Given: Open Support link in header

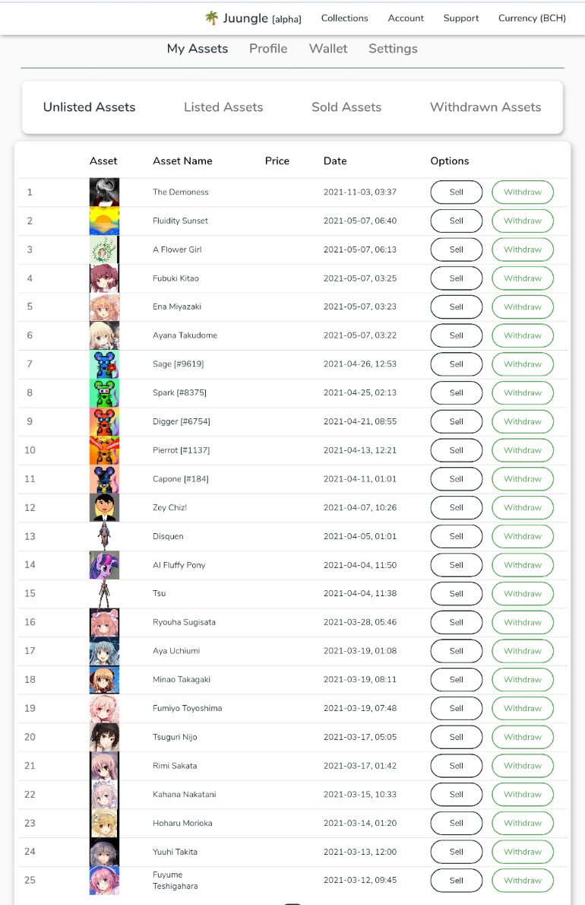Looking at the screenshot, I should (461, 18).
